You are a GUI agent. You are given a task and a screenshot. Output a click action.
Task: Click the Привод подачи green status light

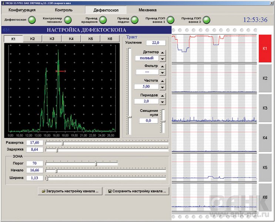coord(135,20)
